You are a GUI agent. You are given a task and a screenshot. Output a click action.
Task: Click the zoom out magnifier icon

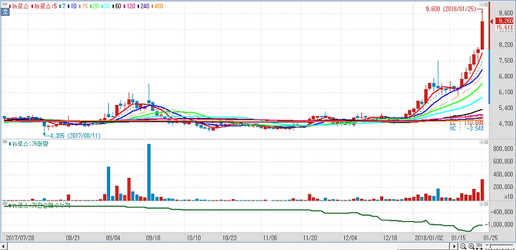click(463, 247)
